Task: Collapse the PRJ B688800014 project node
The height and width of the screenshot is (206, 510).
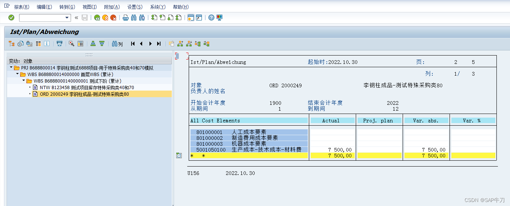Action: 11,68
